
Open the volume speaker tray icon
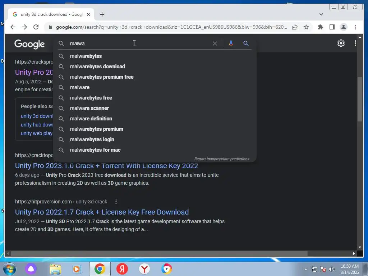[x=332, y=269]
